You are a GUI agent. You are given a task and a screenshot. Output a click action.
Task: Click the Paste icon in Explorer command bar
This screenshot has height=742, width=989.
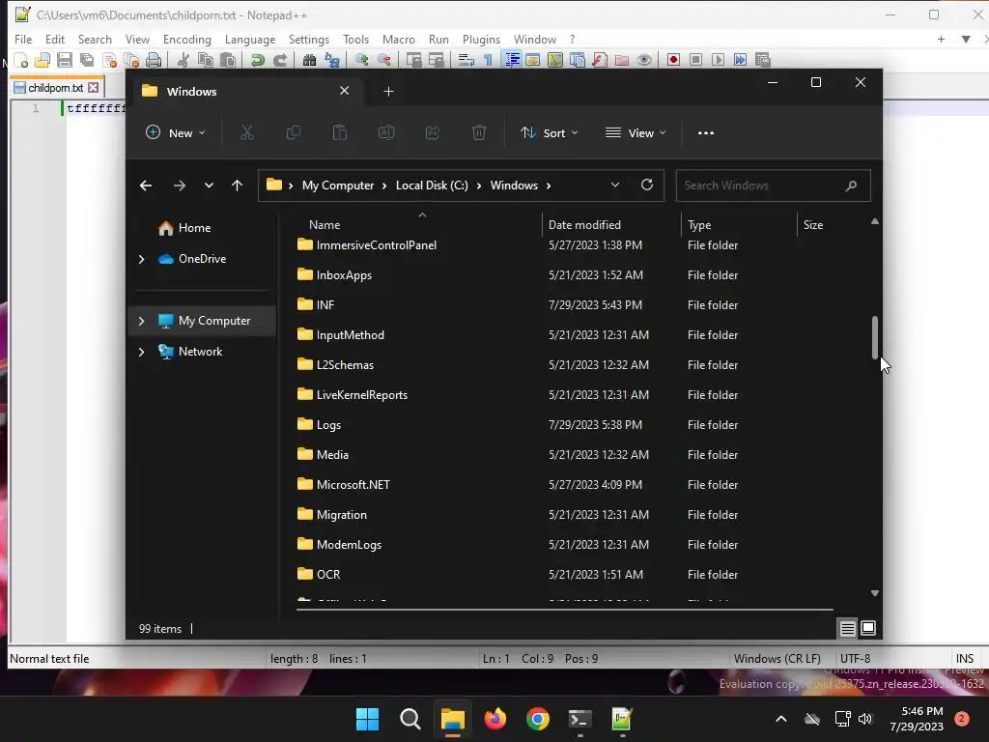(x=339, y=133)
